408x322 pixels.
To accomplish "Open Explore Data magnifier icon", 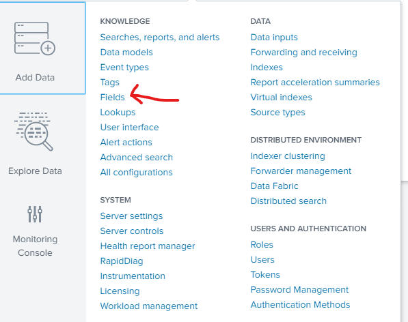I will (33, 132).
